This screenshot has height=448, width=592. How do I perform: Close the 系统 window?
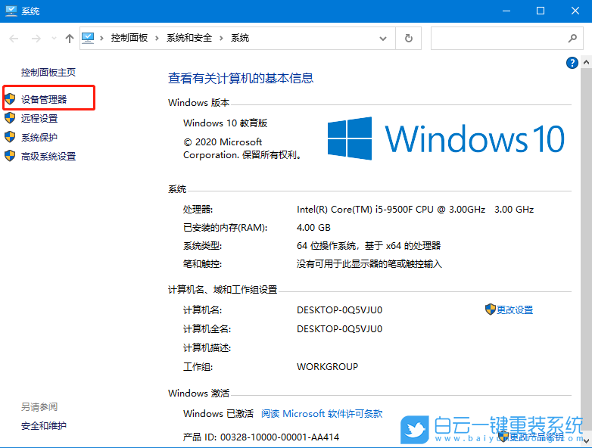575,11
